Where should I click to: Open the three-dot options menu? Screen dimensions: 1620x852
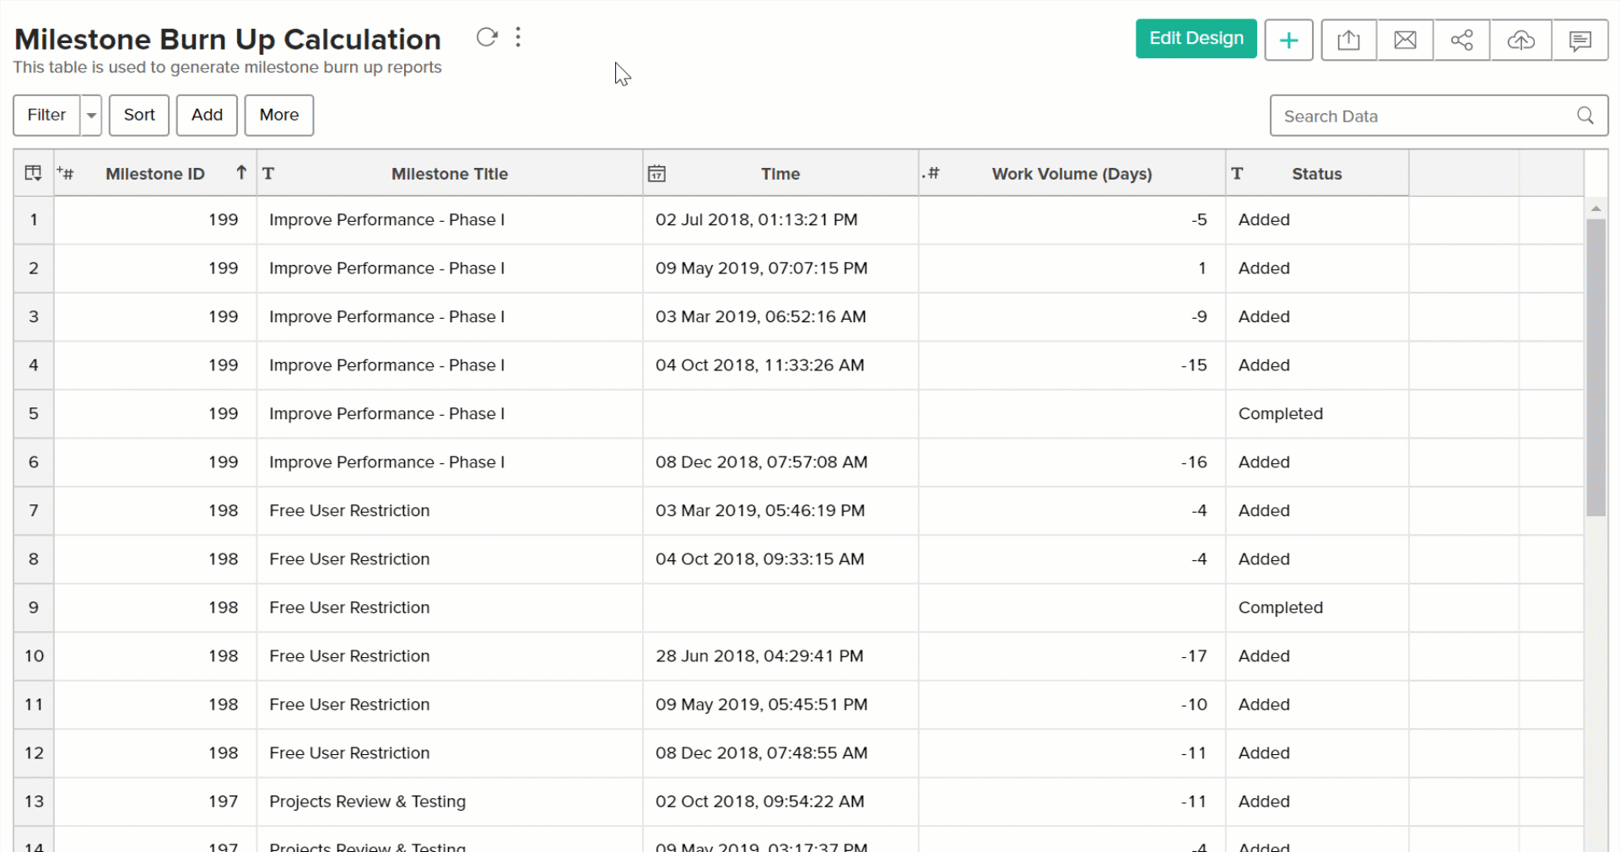pos(518,37)
